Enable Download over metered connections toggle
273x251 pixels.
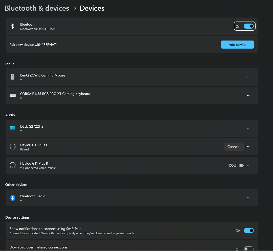point(248,249)
